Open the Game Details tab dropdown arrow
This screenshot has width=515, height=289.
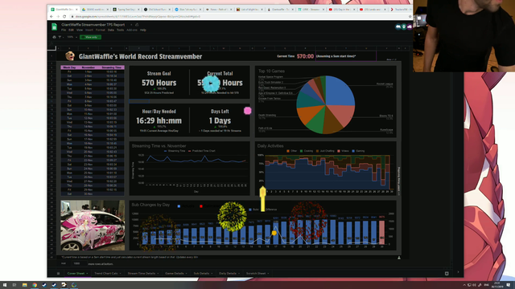[187, 273]
